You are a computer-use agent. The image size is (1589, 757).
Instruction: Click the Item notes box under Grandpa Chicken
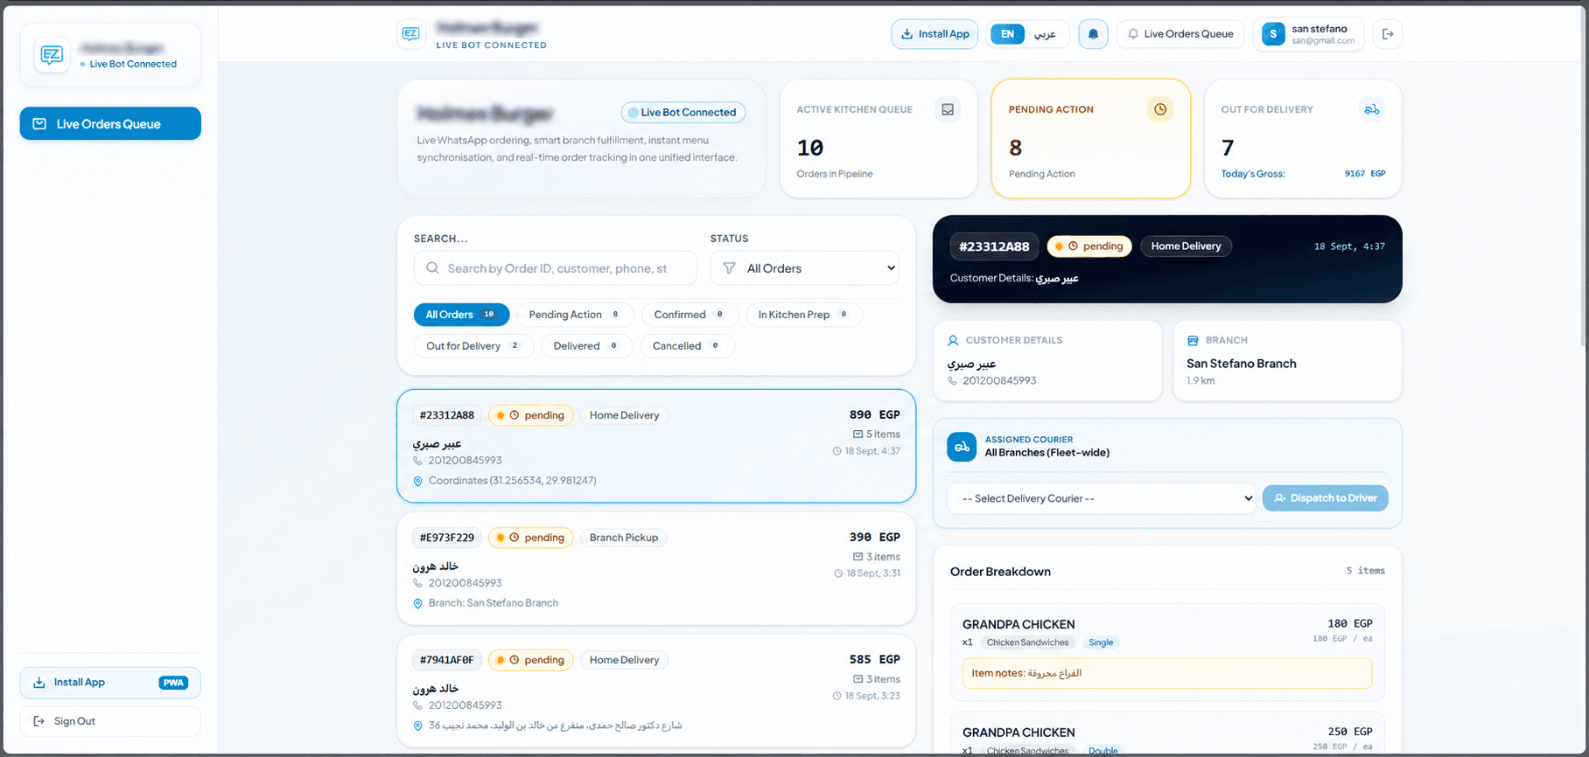click(x=1167, y=673)
